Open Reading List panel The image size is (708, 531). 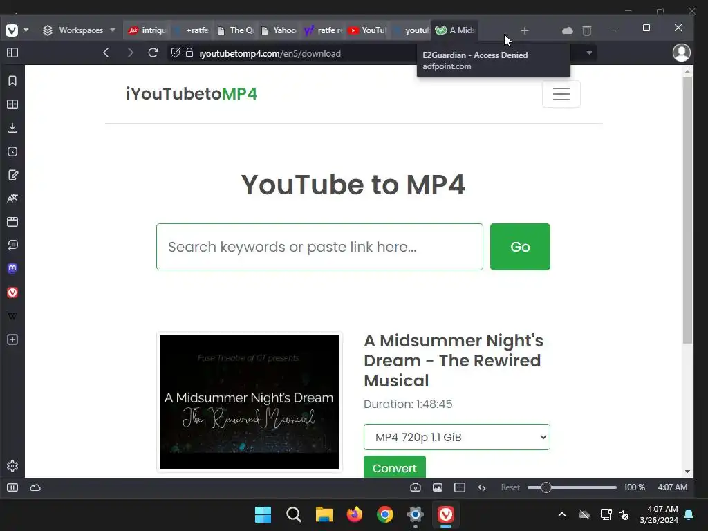tap(12, 104)
